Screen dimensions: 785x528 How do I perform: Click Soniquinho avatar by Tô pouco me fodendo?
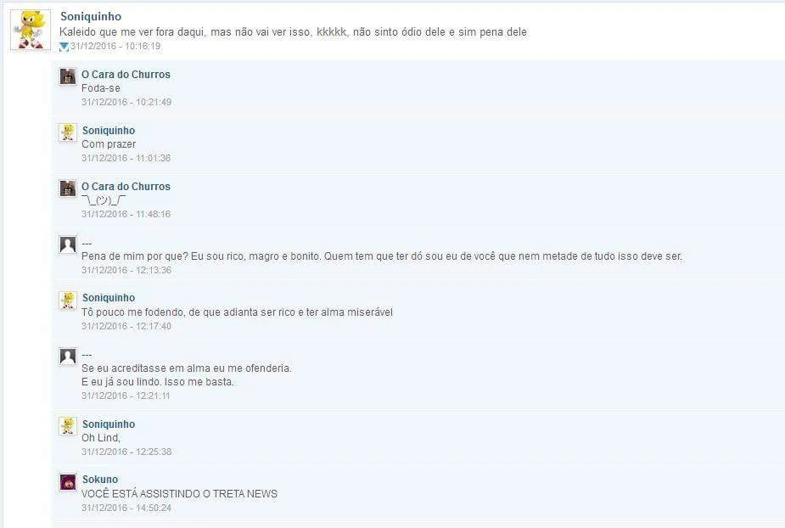[x=68, y=300]
